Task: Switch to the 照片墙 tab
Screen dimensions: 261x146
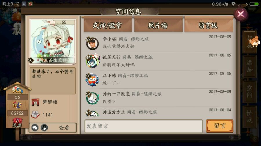Action: coord(158,25)
